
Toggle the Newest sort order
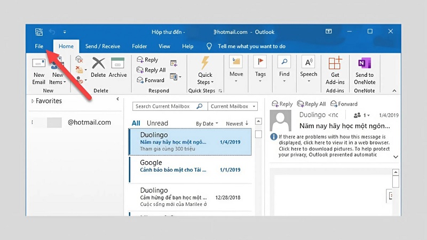(x=237, y=124)
